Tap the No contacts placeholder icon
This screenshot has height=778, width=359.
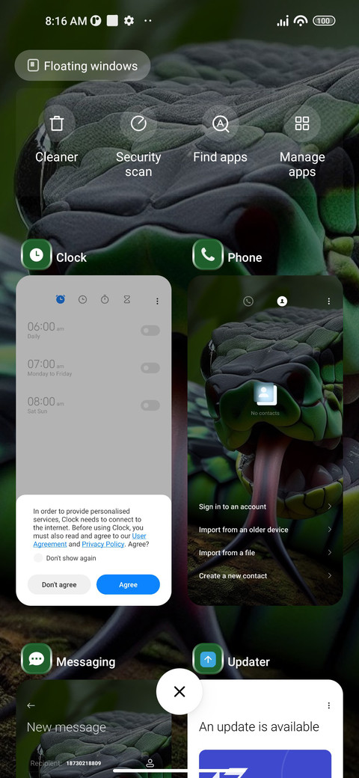[265, 394]
